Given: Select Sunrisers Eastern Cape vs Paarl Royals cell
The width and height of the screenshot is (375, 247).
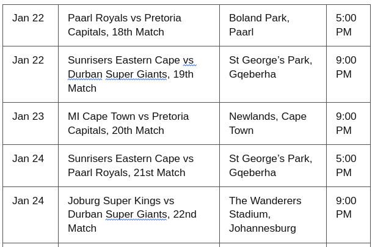Looking at the screenshot, I should (139, 166).
